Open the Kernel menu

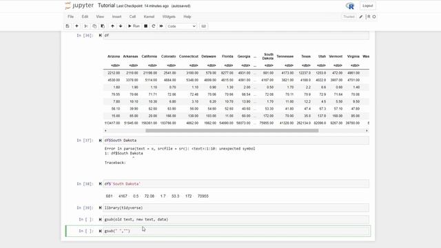[x=149, y=17]
